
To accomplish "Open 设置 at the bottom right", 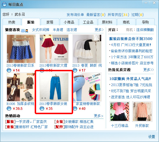I will (151, 136).
